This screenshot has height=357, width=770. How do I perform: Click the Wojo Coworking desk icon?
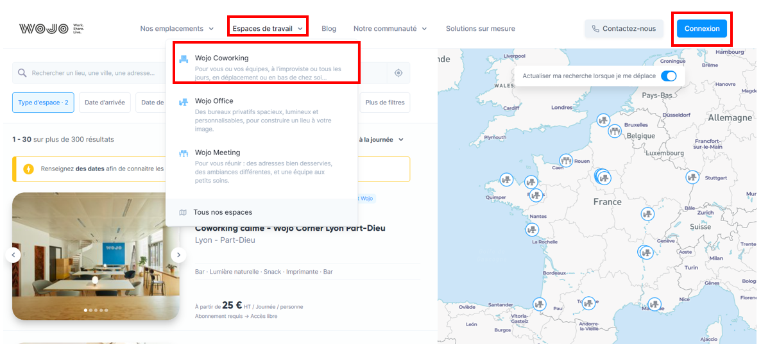tap(184, 58)
